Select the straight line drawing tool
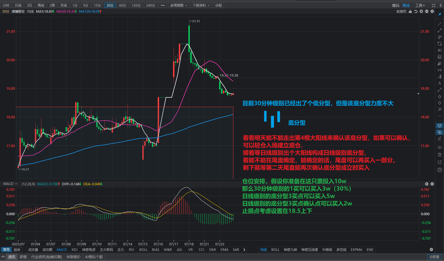 (440, 24)
